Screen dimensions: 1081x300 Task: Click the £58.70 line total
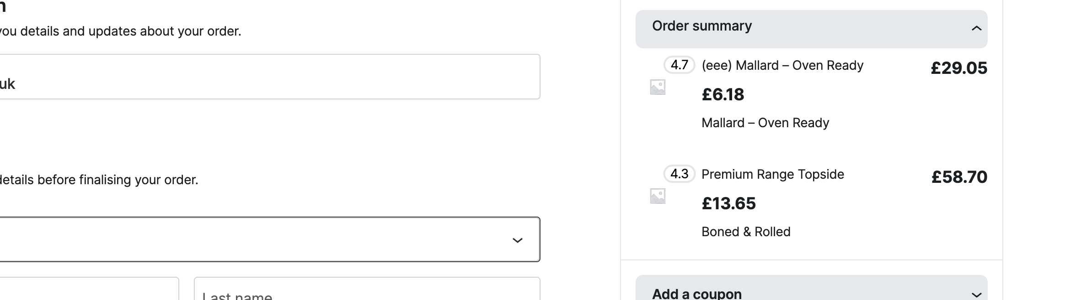tap(959, 177)
